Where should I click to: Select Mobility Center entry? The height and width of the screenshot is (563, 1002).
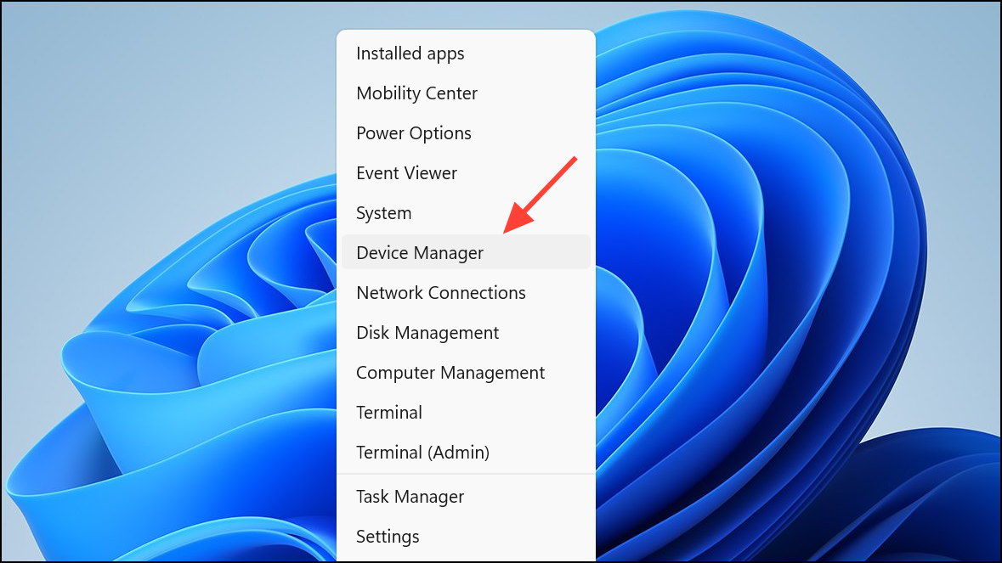coord(466,93)
